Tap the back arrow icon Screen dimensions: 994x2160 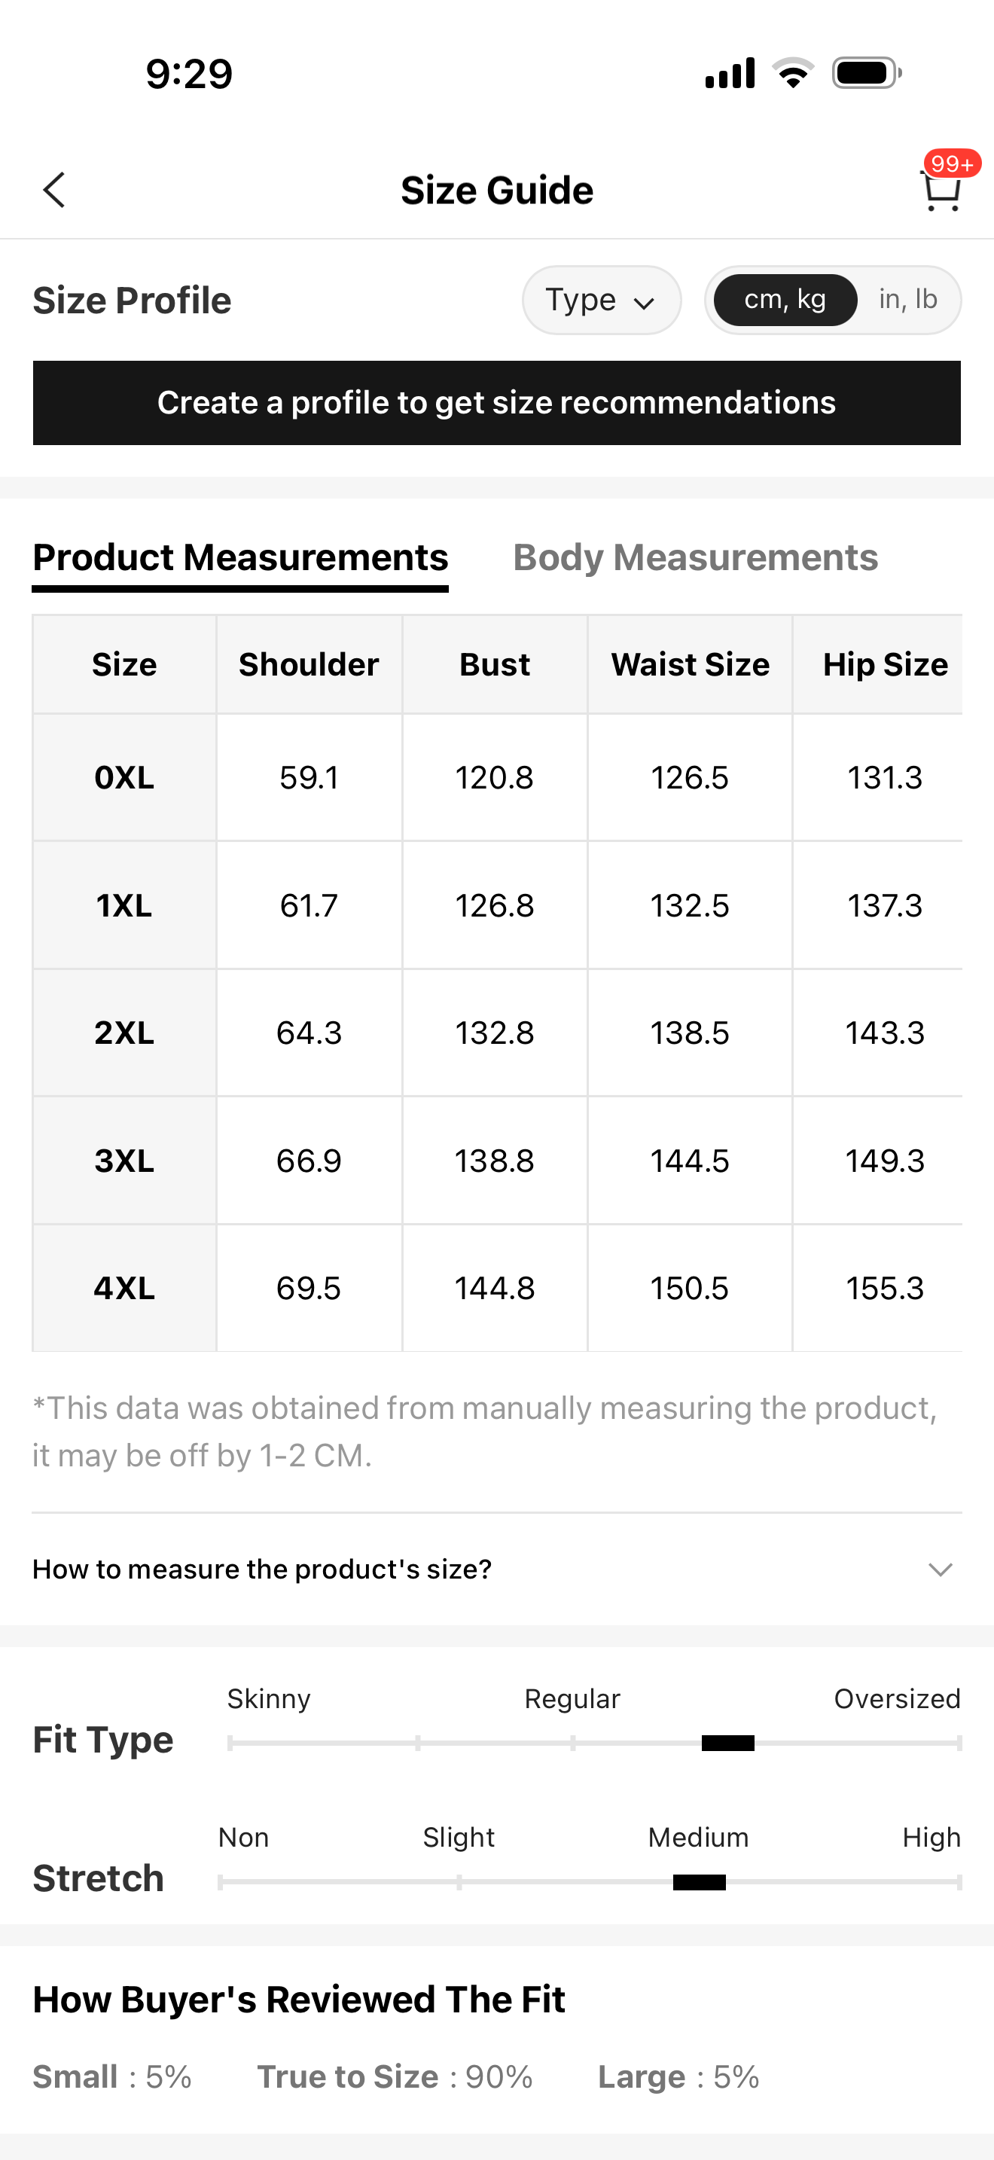[54, 190]
